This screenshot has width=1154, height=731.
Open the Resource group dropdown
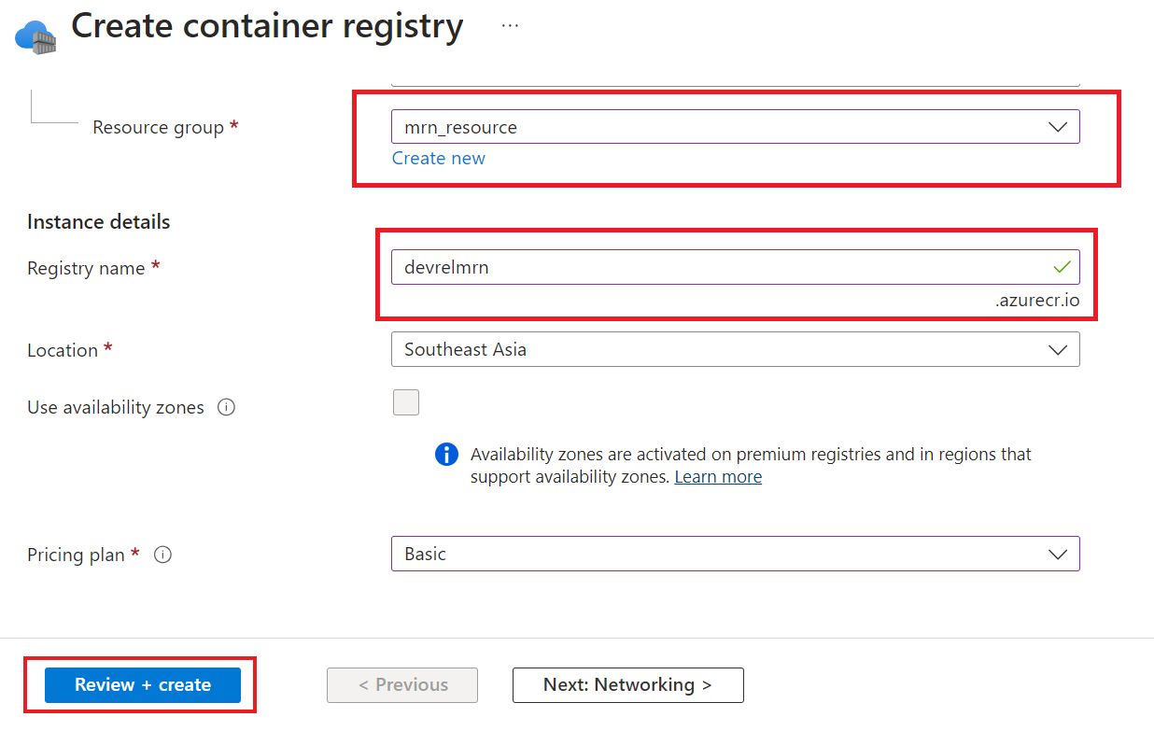pyautogui.click(x=735, y=127)
